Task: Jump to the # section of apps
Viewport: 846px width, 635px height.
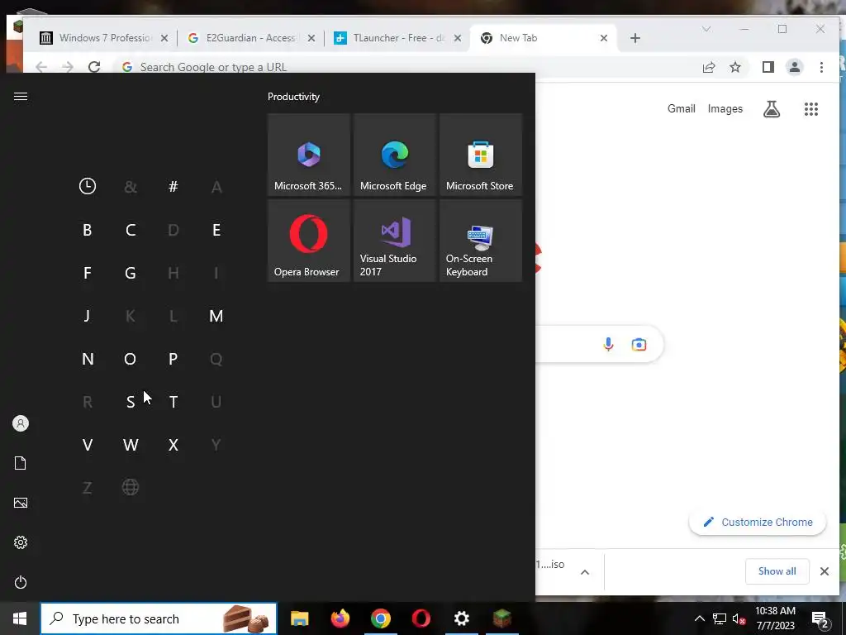Action: pyautogui.click(x=173, y=187)
